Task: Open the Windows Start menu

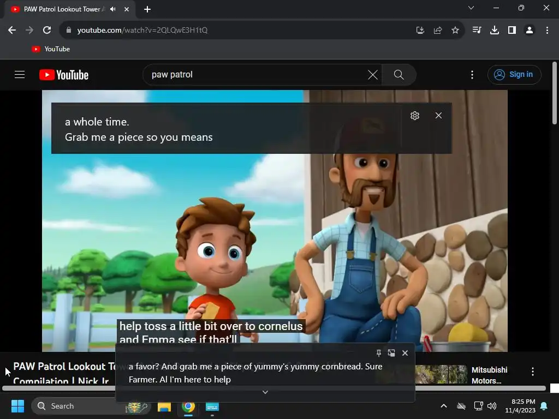Action: click(17, 406)
